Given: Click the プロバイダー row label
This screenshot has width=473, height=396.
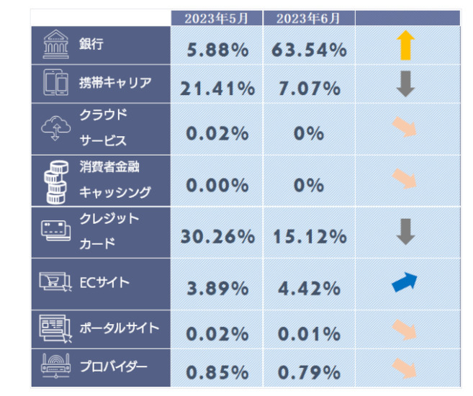Looking at the screenshot, I should 113,367.
